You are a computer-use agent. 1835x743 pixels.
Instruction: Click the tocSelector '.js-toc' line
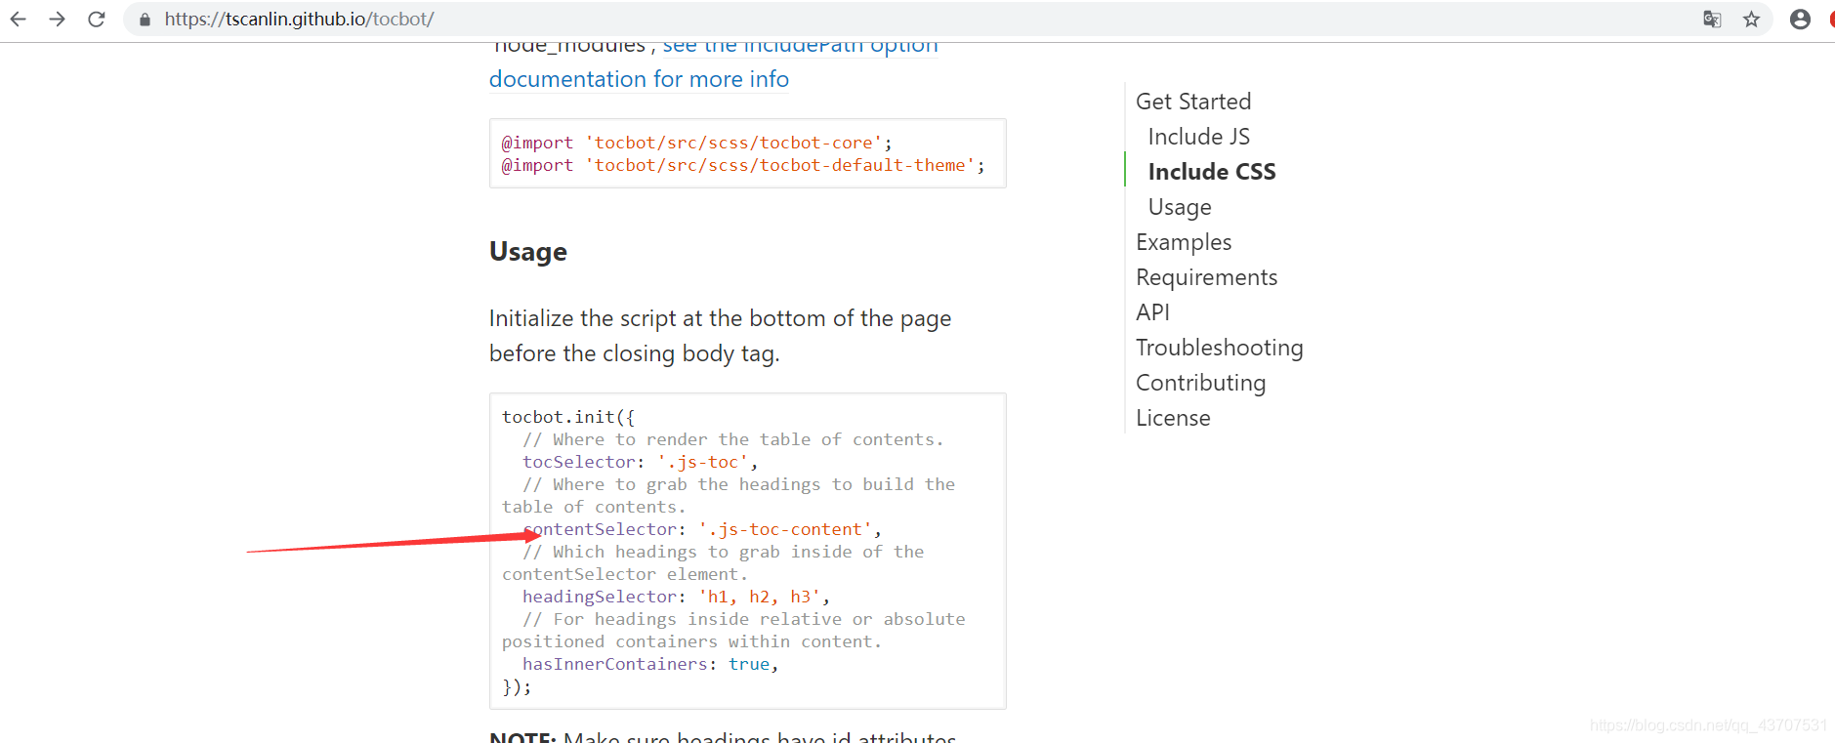click(640, 462)
